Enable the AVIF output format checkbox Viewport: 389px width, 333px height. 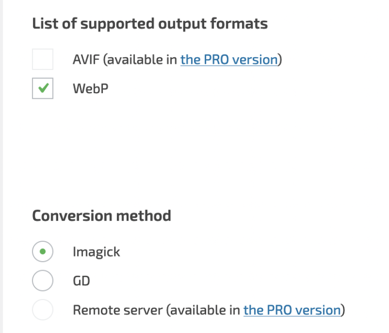43,60
